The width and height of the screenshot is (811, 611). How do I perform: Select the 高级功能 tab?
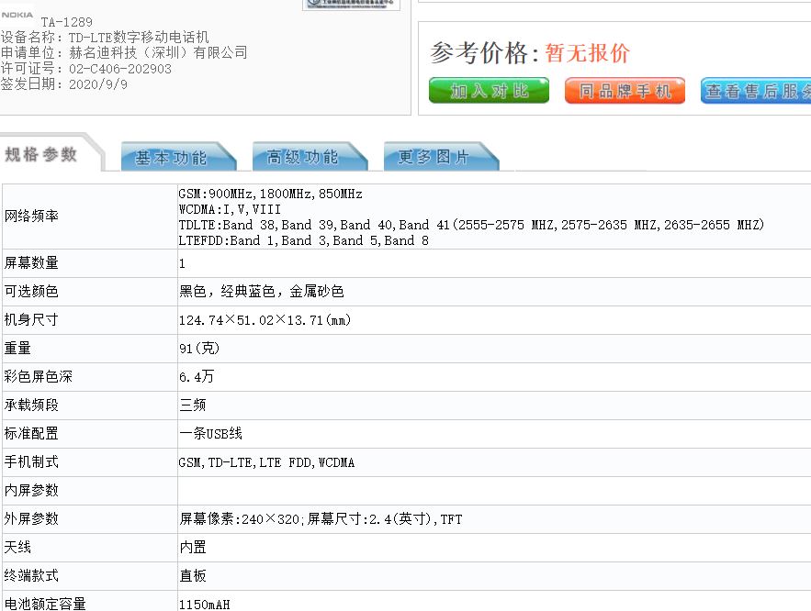[303, 158]
